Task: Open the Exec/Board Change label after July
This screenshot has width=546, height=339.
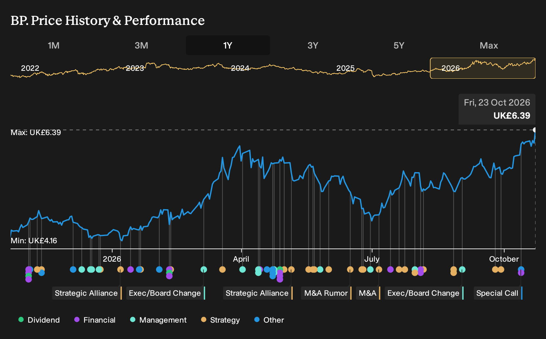Action: tap(424, 293)
